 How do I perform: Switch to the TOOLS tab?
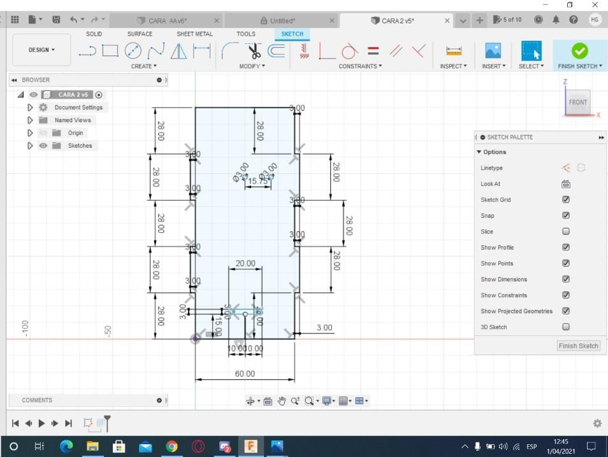pyautogui.click(x=246, y=34)
